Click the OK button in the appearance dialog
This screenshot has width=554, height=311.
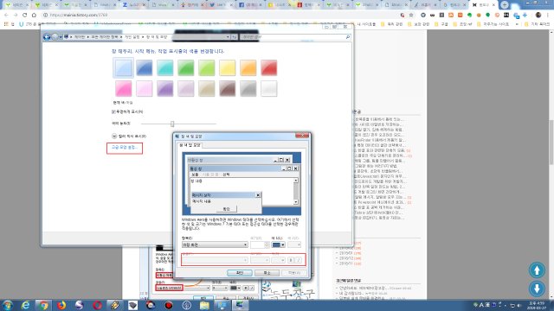click(x=240, y=273)
